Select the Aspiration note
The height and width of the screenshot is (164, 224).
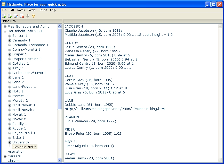click(16, 151)
